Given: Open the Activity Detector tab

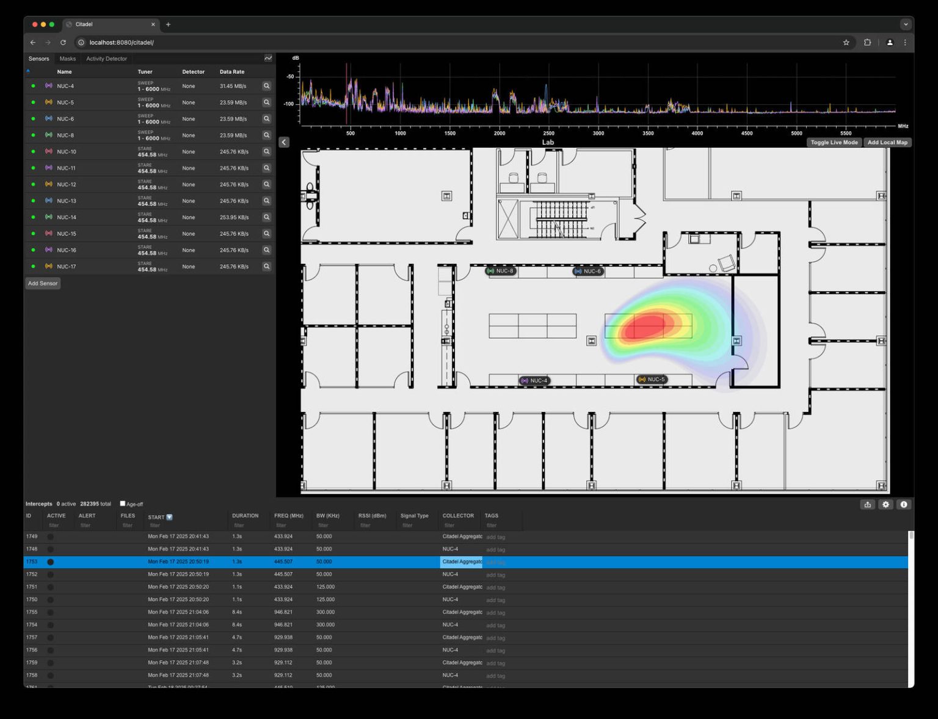Looking at the screenshot, I should [x=106, y=59].
